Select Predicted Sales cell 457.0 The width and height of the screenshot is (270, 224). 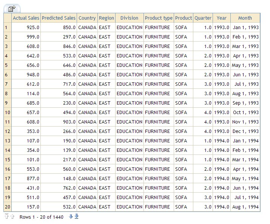coord(59,198)
